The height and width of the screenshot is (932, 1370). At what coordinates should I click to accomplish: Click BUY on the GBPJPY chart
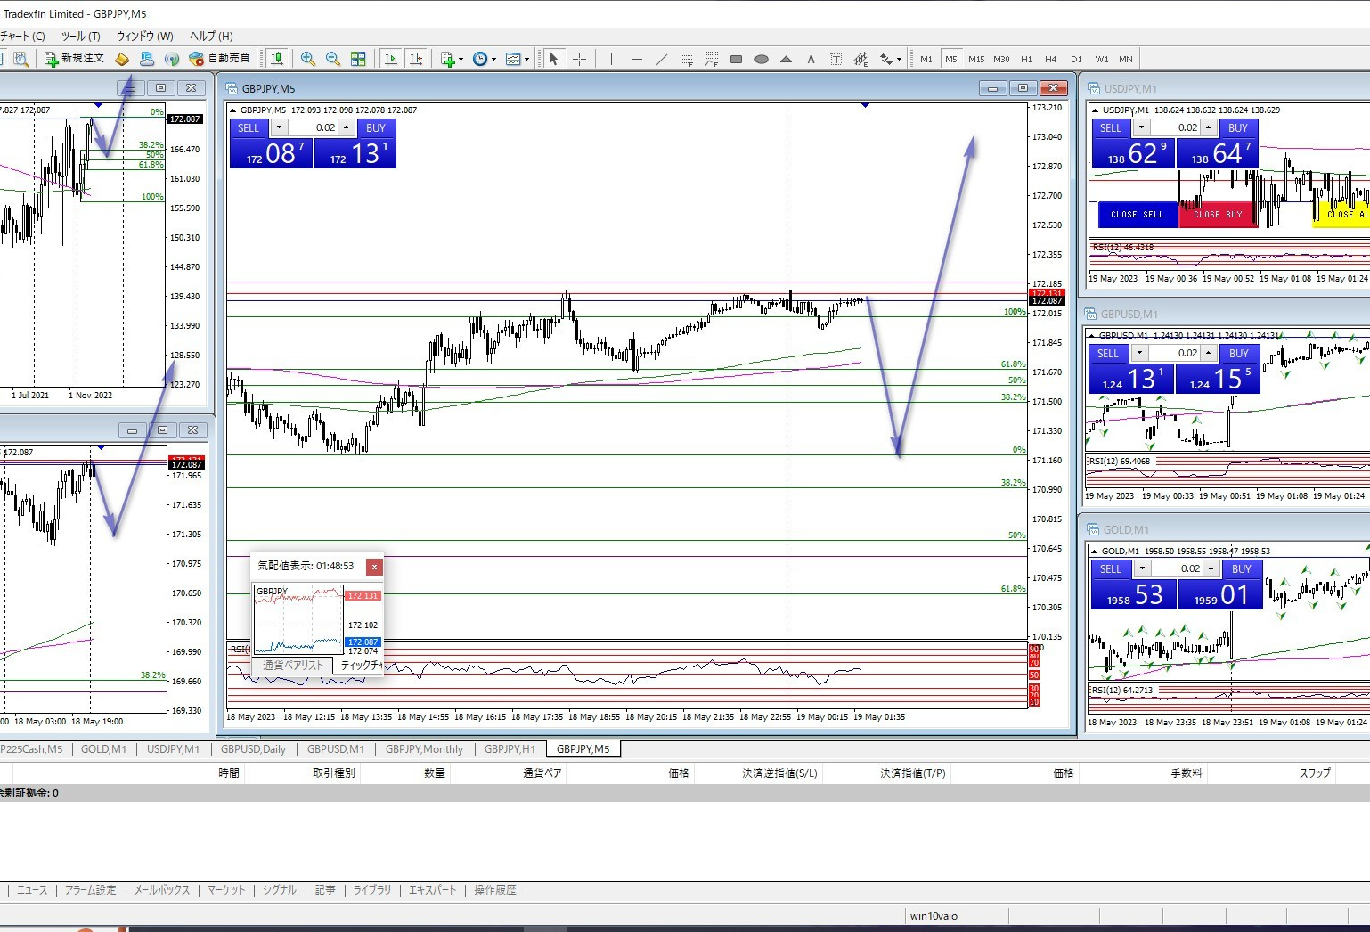tap(375, 127)
